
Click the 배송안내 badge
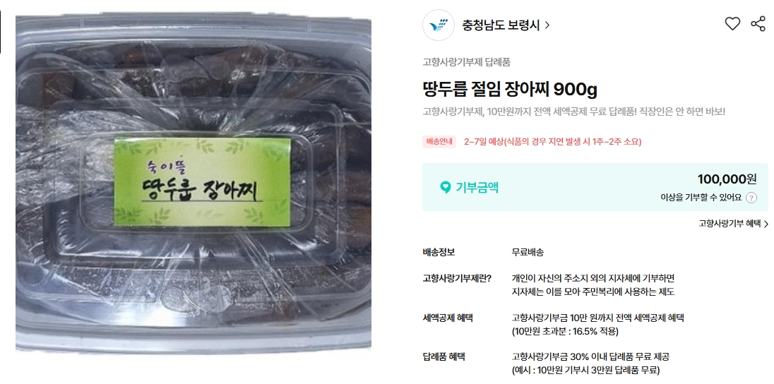coord(439,142)
